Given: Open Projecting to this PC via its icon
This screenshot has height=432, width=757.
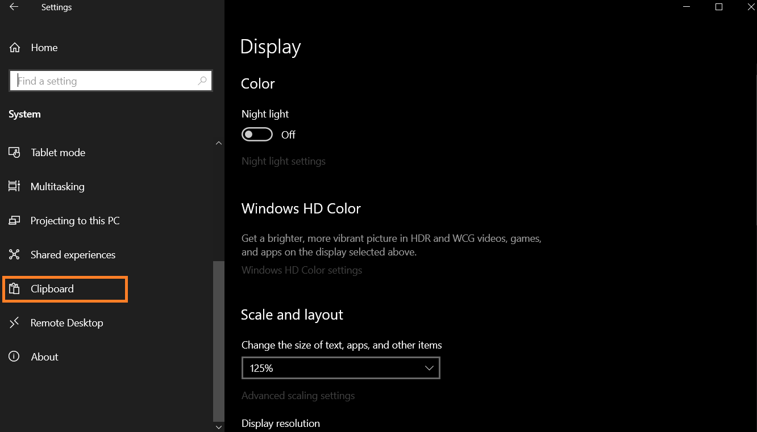Looking at the screenshot, I should [14, 220].
